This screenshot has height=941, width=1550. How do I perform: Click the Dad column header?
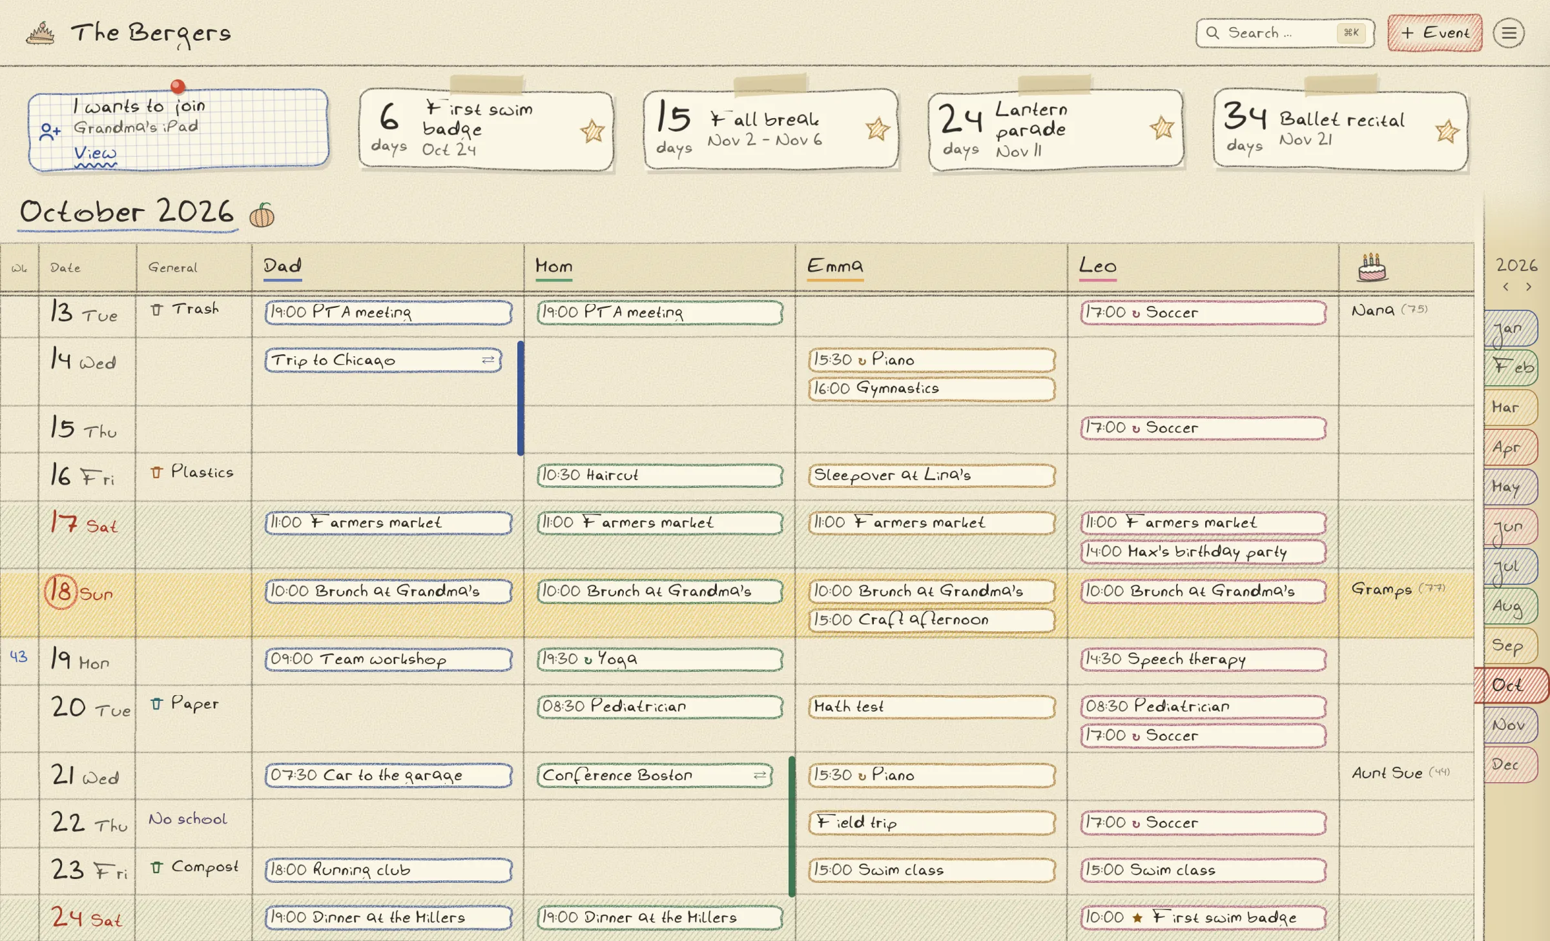coord(283,266)
